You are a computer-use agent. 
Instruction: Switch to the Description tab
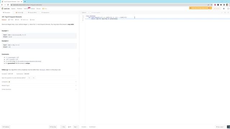pyautogui.click(x=6, y=13)
